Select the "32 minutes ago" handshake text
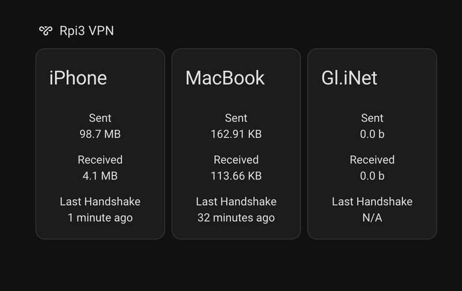Viewport: 462px width, 291px height. [x=236, y=218]
